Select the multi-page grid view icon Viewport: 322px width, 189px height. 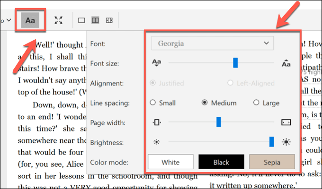[109, 20]
